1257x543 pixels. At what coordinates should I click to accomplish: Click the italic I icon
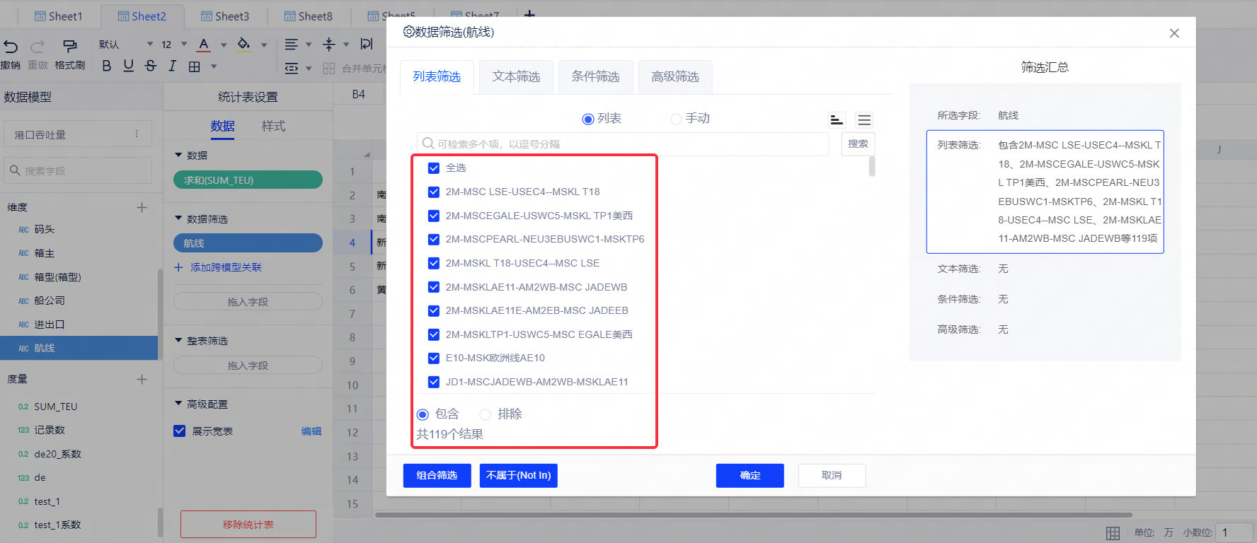(x=172, y=66)
